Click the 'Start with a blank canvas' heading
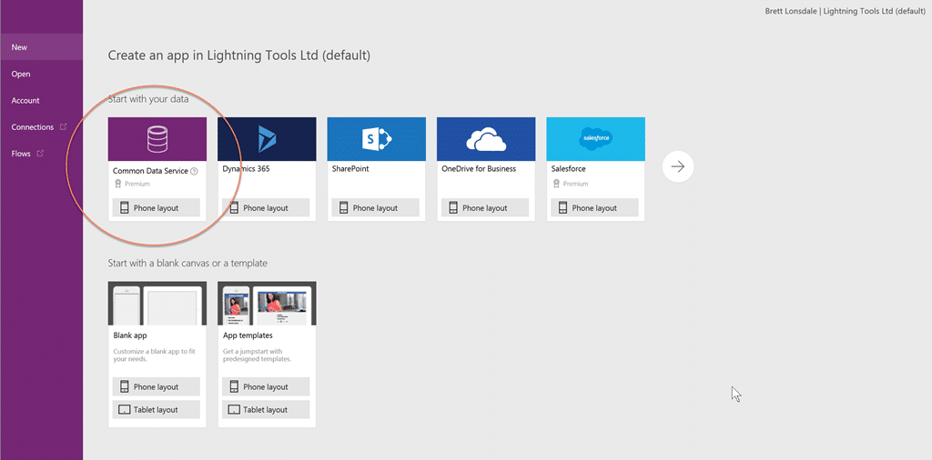 (x=187, y=263)
